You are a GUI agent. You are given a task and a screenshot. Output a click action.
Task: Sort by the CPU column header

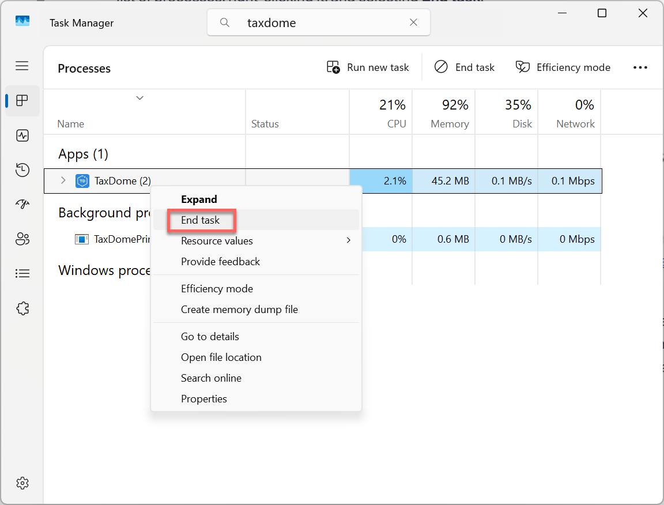click(380, 112)
